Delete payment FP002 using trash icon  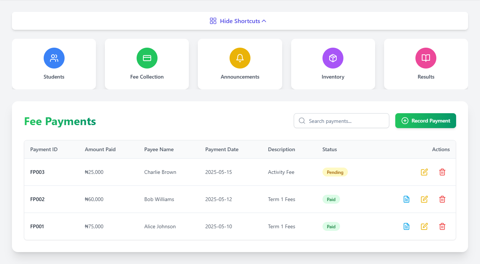442,199
